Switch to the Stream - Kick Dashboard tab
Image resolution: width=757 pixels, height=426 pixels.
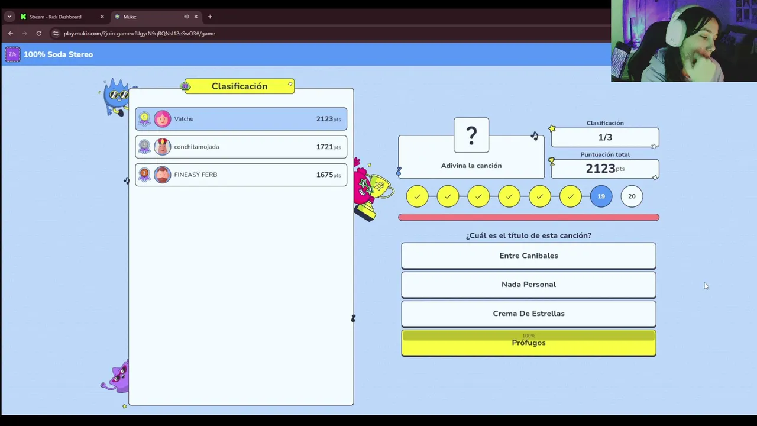point(62,17)
